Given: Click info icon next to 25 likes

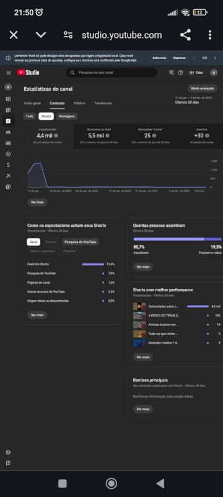Looking at the screenshot, I should (x=154, y=135).
